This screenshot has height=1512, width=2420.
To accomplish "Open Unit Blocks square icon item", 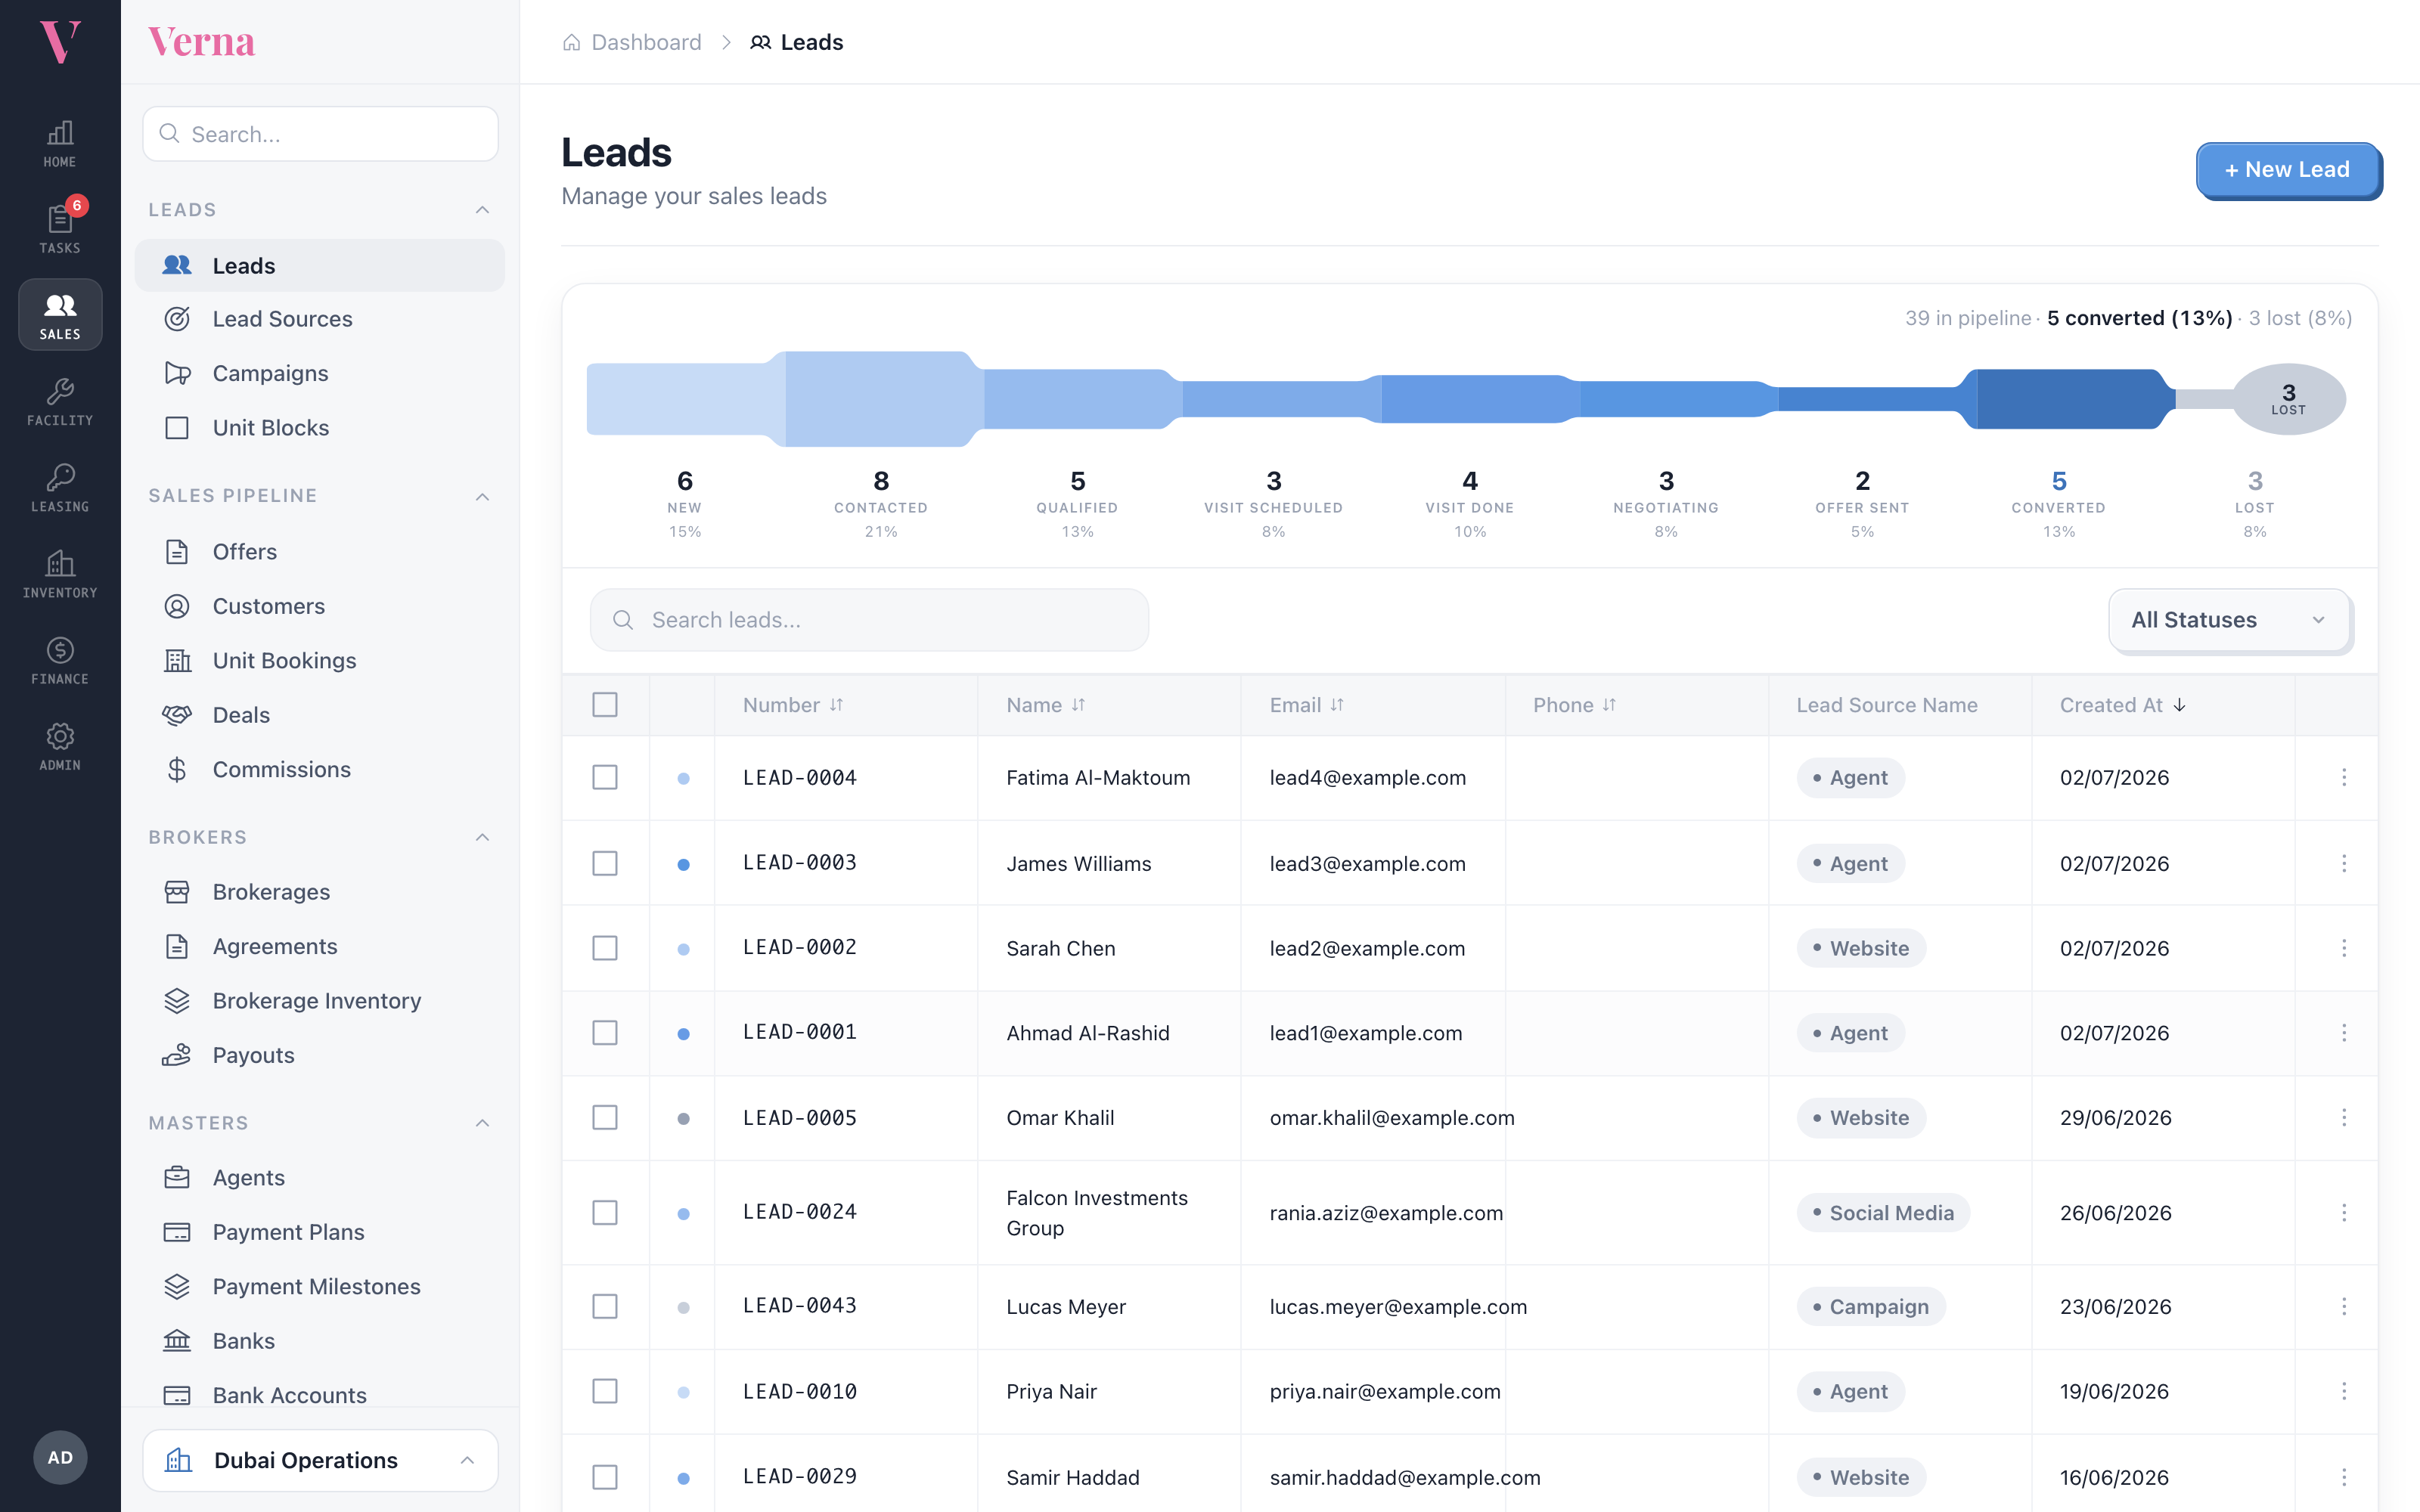I will (320, 428).
